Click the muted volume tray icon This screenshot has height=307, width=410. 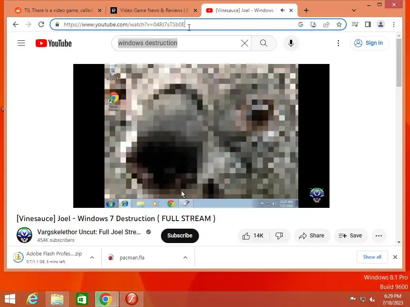click(x=372, y=299)
